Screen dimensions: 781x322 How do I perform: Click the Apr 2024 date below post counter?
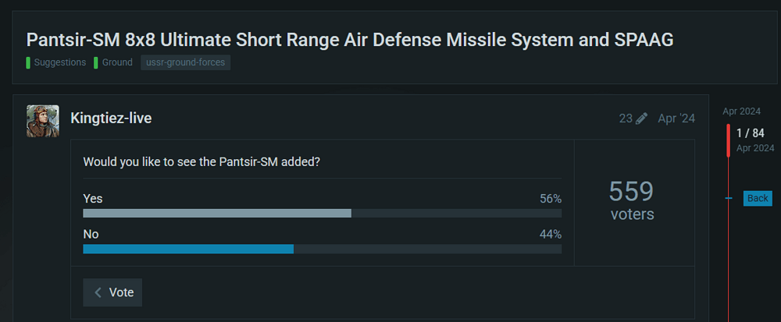click(755, 147)
